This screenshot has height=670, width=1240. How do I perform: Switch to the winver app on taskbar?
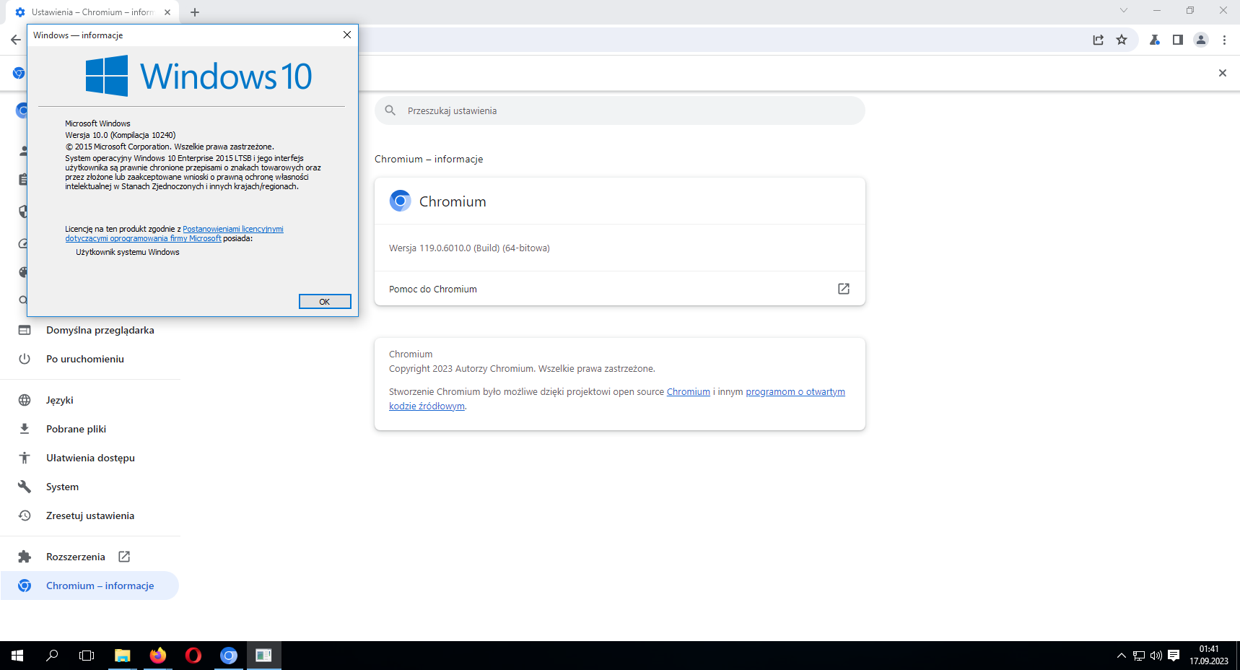[x=264, y=656]
